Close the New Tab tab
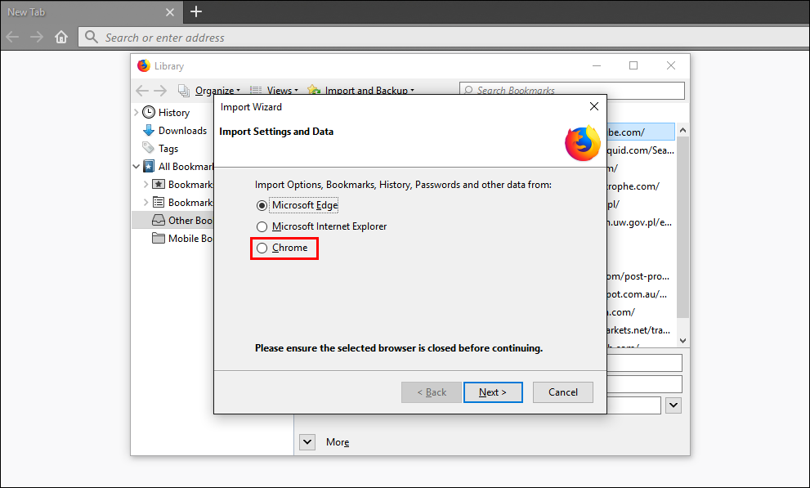This screenshot has height=488, width=810. coord(170,12)
